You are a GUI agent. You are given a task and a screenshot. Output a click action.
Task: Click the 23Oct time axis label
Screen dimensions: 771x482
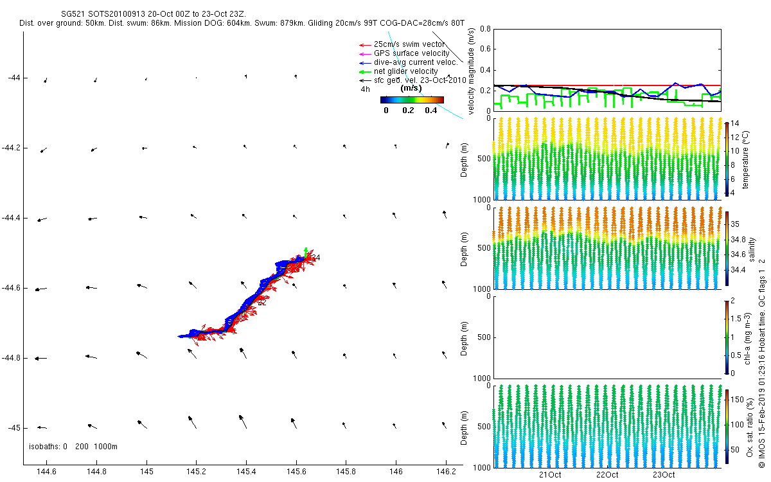[664, 475]
